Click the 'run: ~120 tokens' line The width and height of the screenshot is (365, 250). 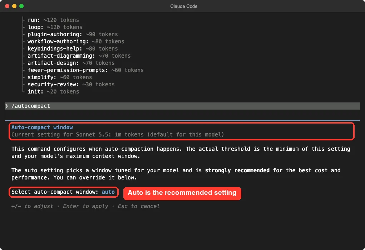tap(53, 20)
